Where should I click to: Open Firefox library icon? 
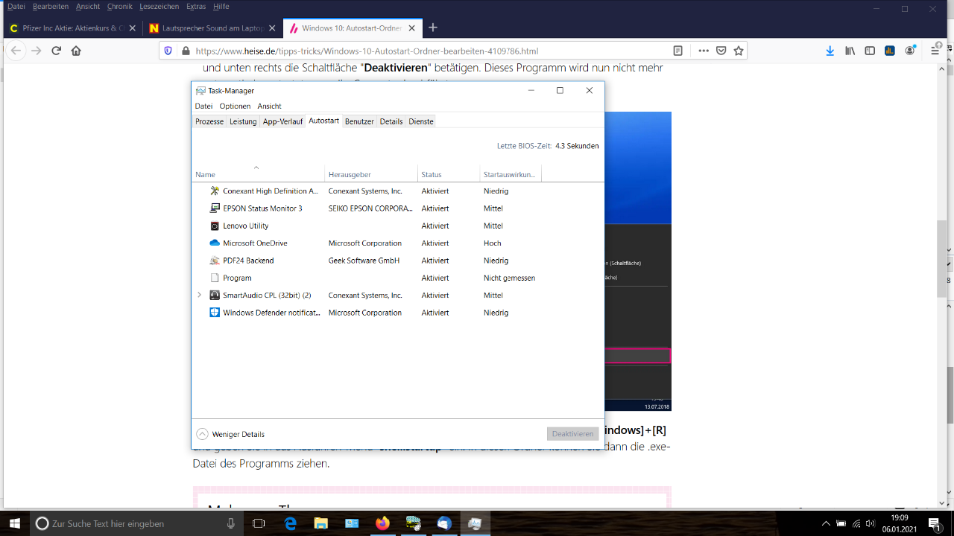[x=850, y=51]
